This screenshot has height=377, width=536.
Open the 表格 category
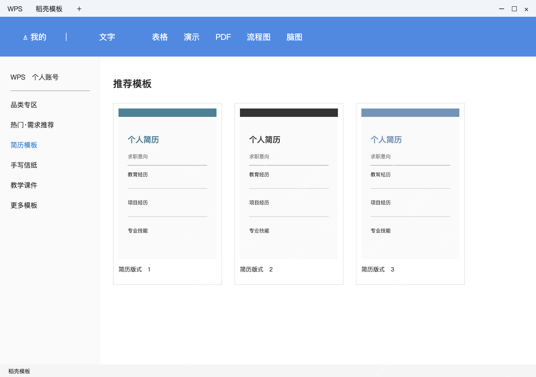[160, 37]
